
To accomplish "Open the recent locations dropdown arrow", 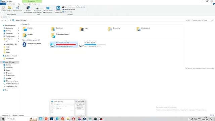I will 8,20.
